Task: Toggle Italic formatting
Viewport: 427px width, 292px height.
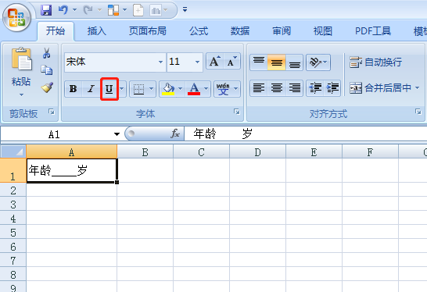Action: pos(91,89)
